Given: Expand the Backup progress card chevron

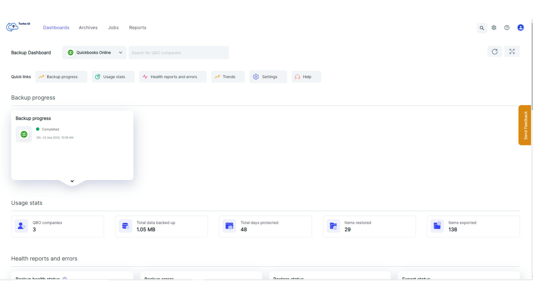Looking at the screenshot, I should pyautogui.click(x=72, y=181).
